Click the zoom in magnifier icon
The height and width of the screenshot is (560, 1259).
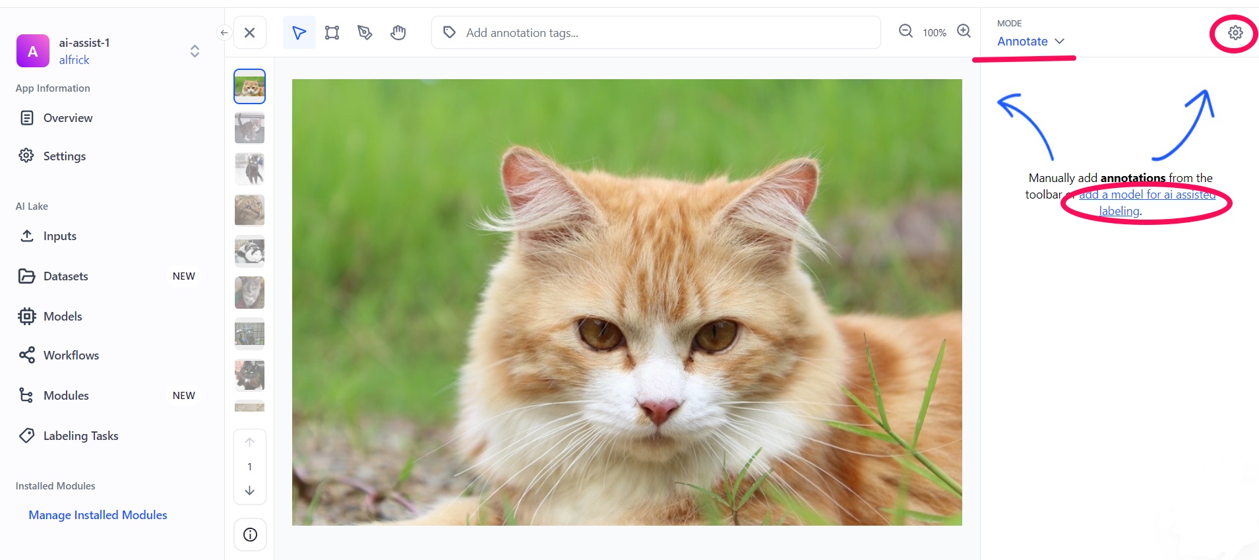tap(964, 32)
